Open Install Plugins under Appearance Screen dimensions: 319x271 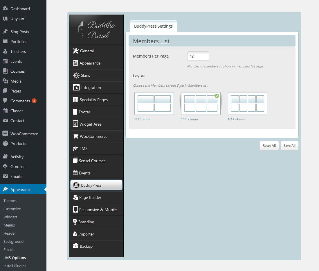(15, 266)
